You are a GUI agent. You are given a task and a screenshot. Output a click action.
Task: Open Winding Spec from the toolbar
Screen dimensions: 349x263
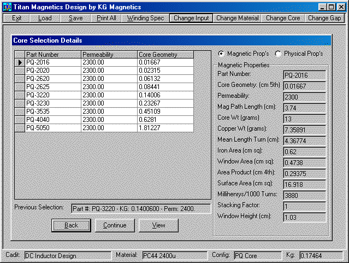(146, 18)
